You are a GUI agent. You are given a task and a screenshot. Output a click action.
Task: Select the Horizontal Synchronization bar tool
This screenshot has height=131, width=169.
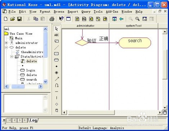click(x=56, y=92)
